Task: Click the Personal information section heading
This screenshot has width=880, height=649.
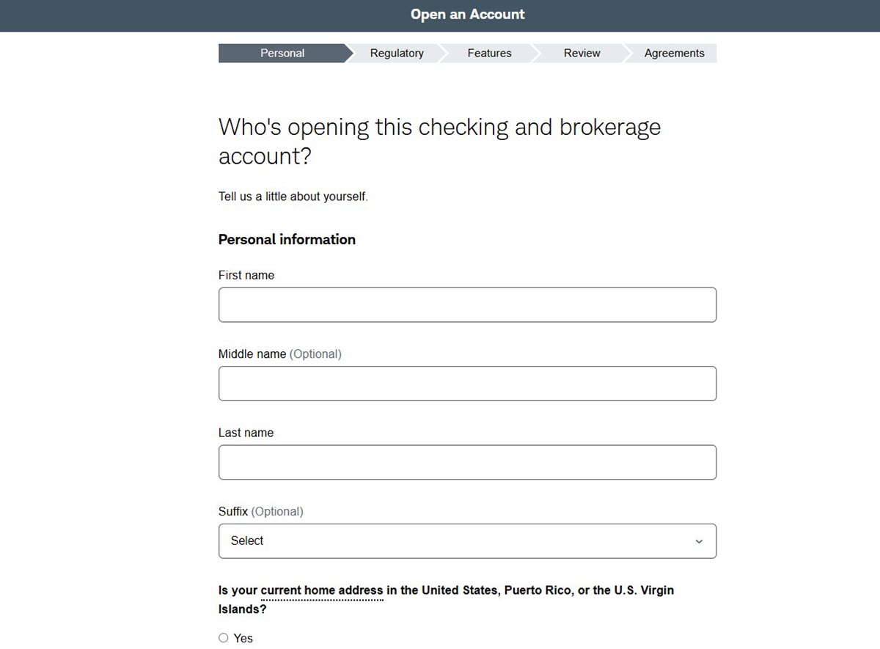Action: click(x=287, y=240)
